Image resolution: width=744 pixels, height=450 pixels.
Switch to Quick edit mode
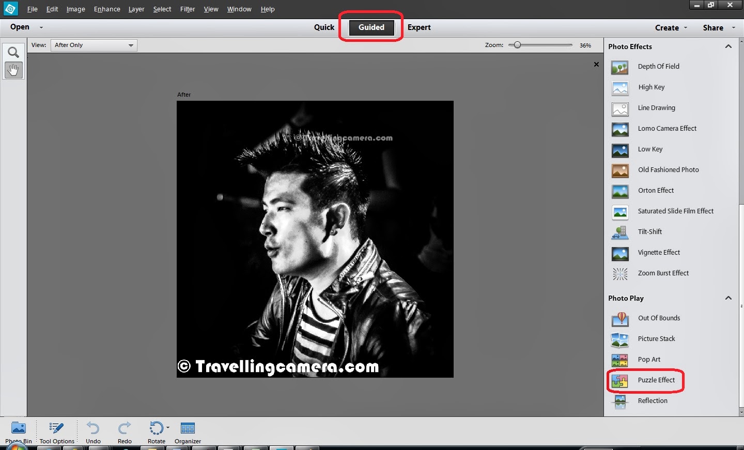324,27
